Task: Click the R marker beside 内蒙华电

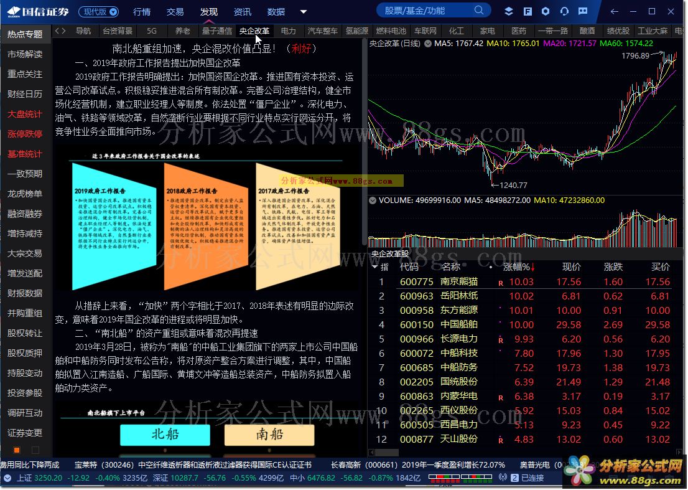Action: pos(501,398)
